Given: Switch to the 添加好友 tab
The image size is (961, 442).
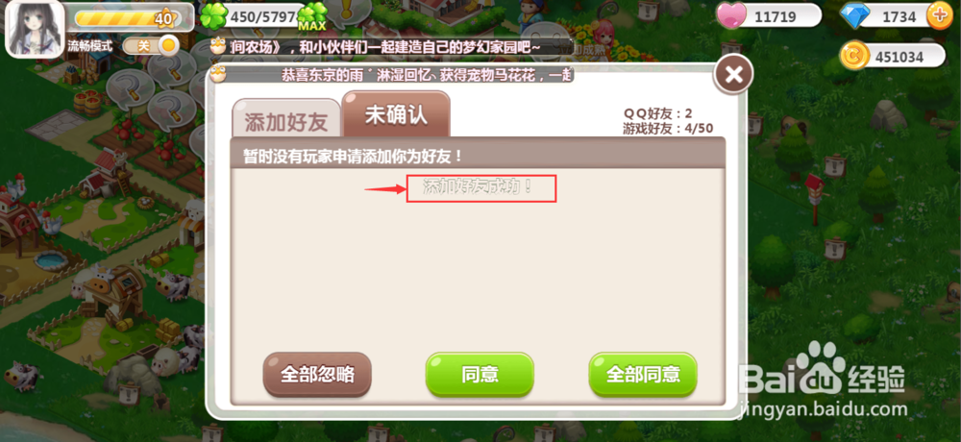Looking at the screenshot, I should pos(286,119).
